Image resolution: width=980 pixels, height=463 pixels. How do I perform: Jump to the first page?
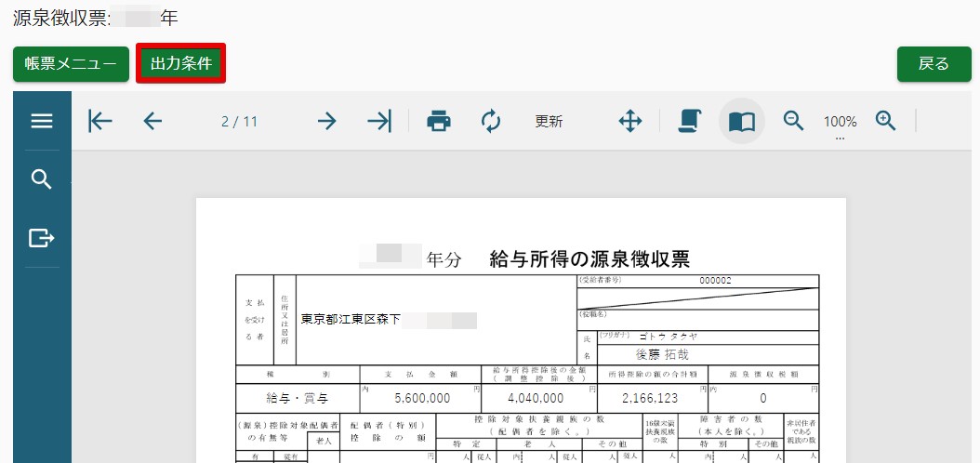tap(99, 121)
